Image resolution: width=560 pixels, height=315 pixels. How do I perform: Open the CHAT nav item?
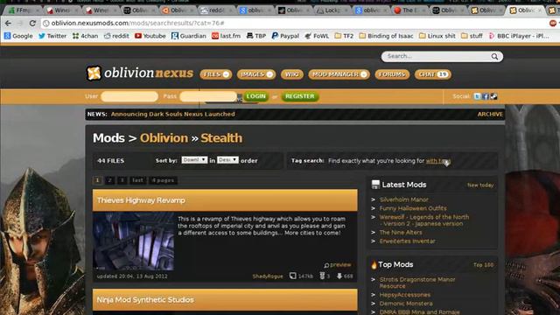click(432, 74)
